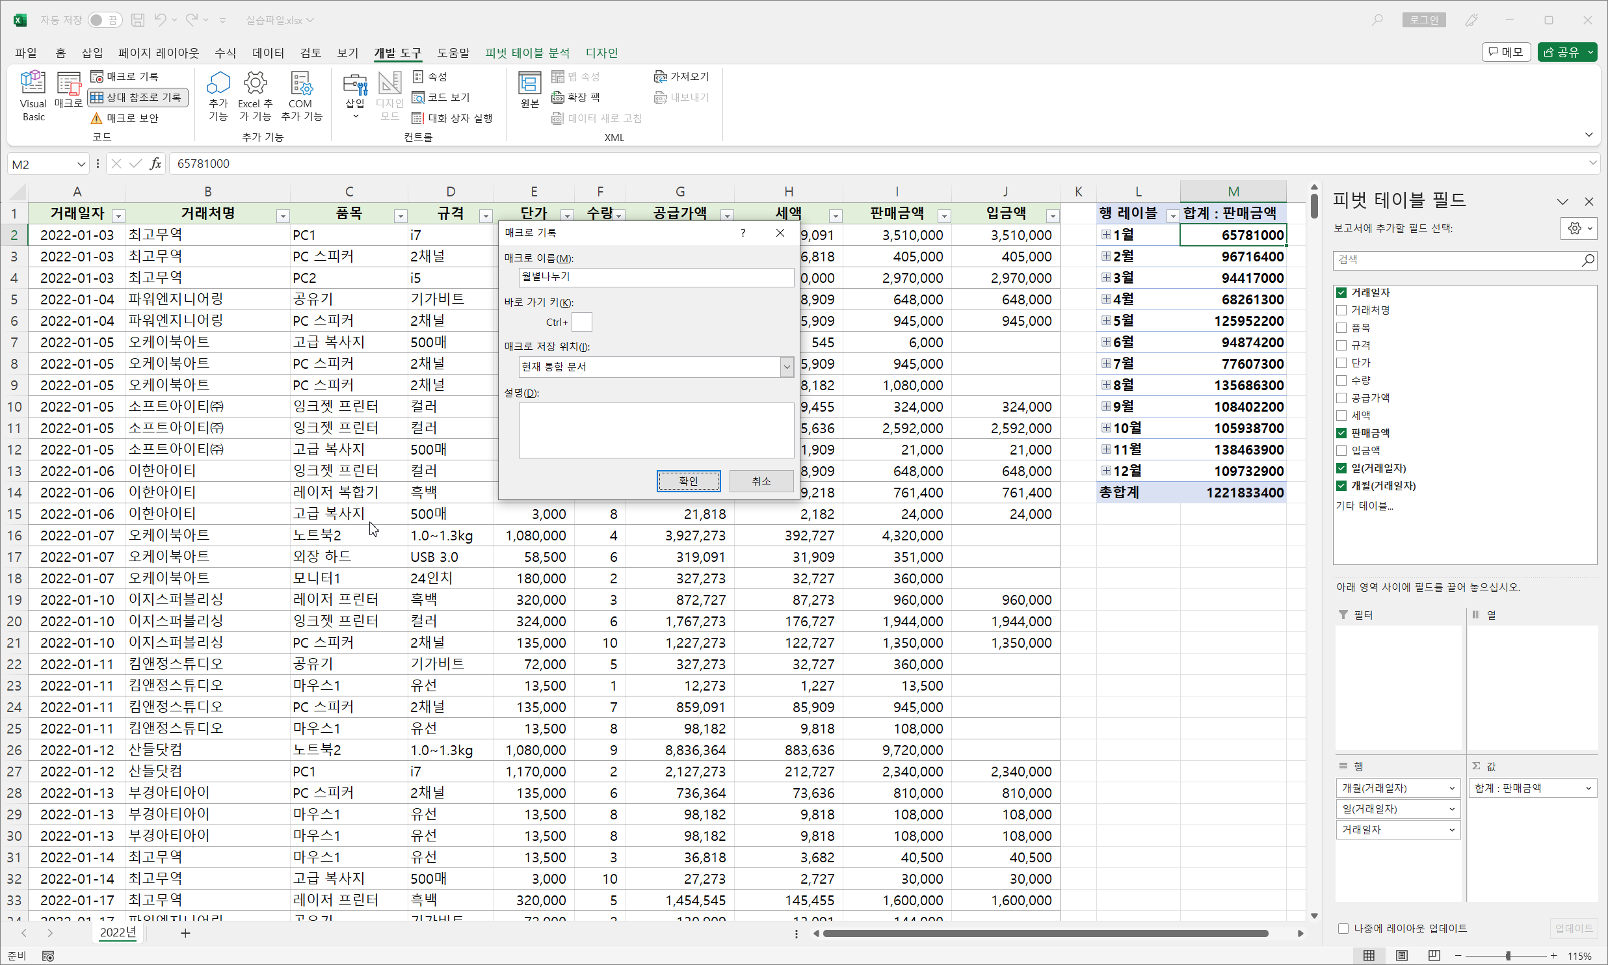Open the 매크로 저장 위치 dropdown
This screenshot has height=965, width=1608.
pyautogui.click(x=787, y=367)
